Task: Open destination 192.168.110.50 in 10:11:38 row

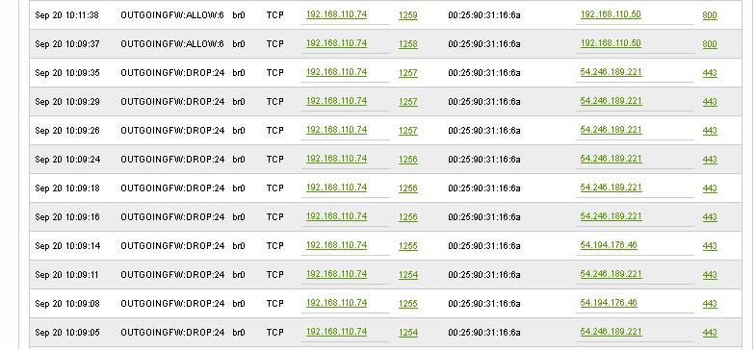Action: (611, 14)
